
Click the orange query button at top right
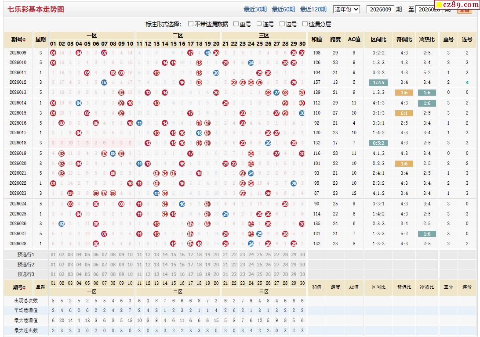coord(464,10)
